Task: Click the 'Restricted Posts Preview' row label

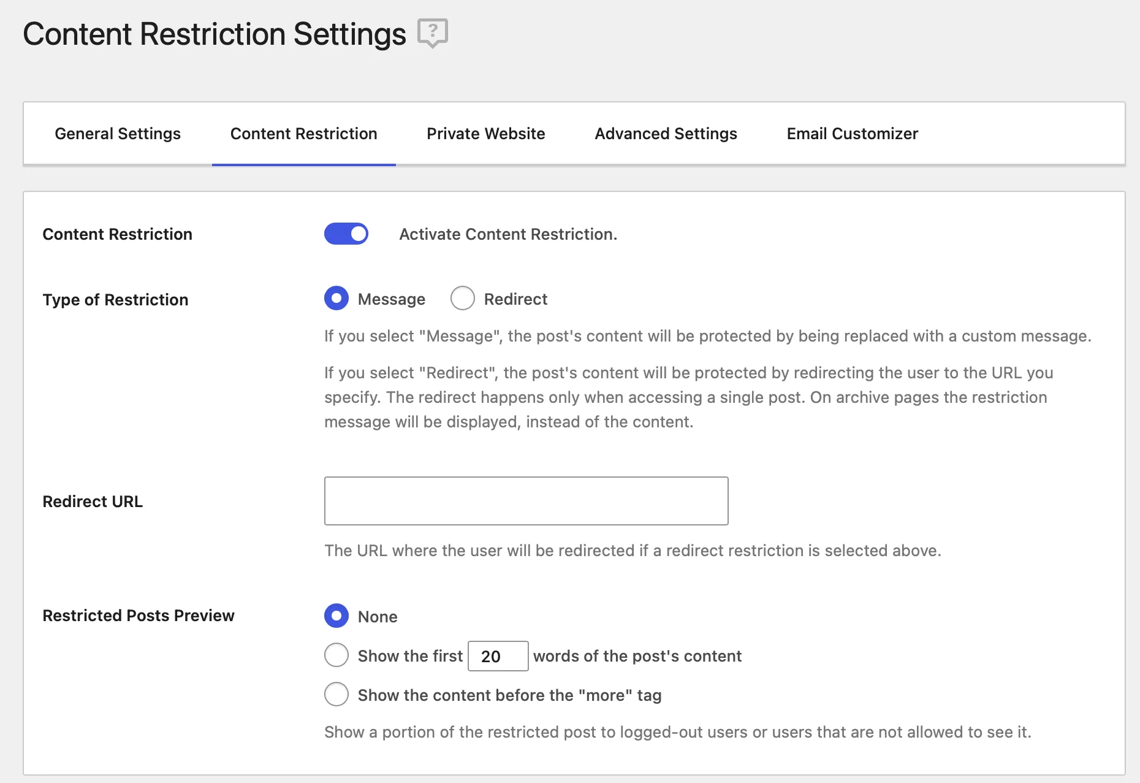Action: pos(139,616)
